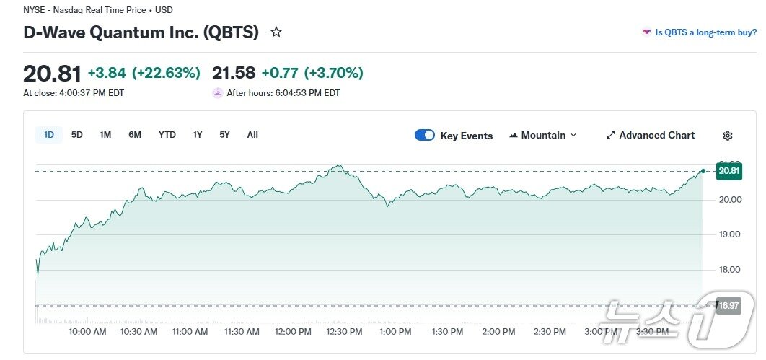Show the 6M chart range
Screen dimensions: 766x360
pos(135,135)
